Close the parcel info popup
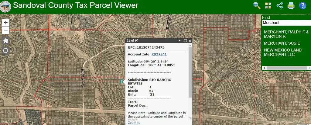The image size is (311, 125). pyautogui.click(x=190, y=40)
